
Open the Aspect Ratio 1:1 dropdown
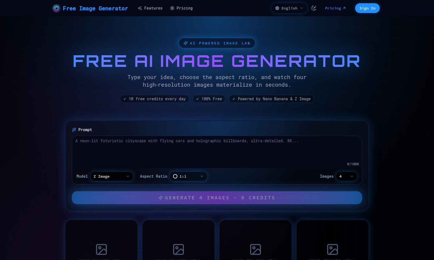pyautogui.click(x=188, y=176)
